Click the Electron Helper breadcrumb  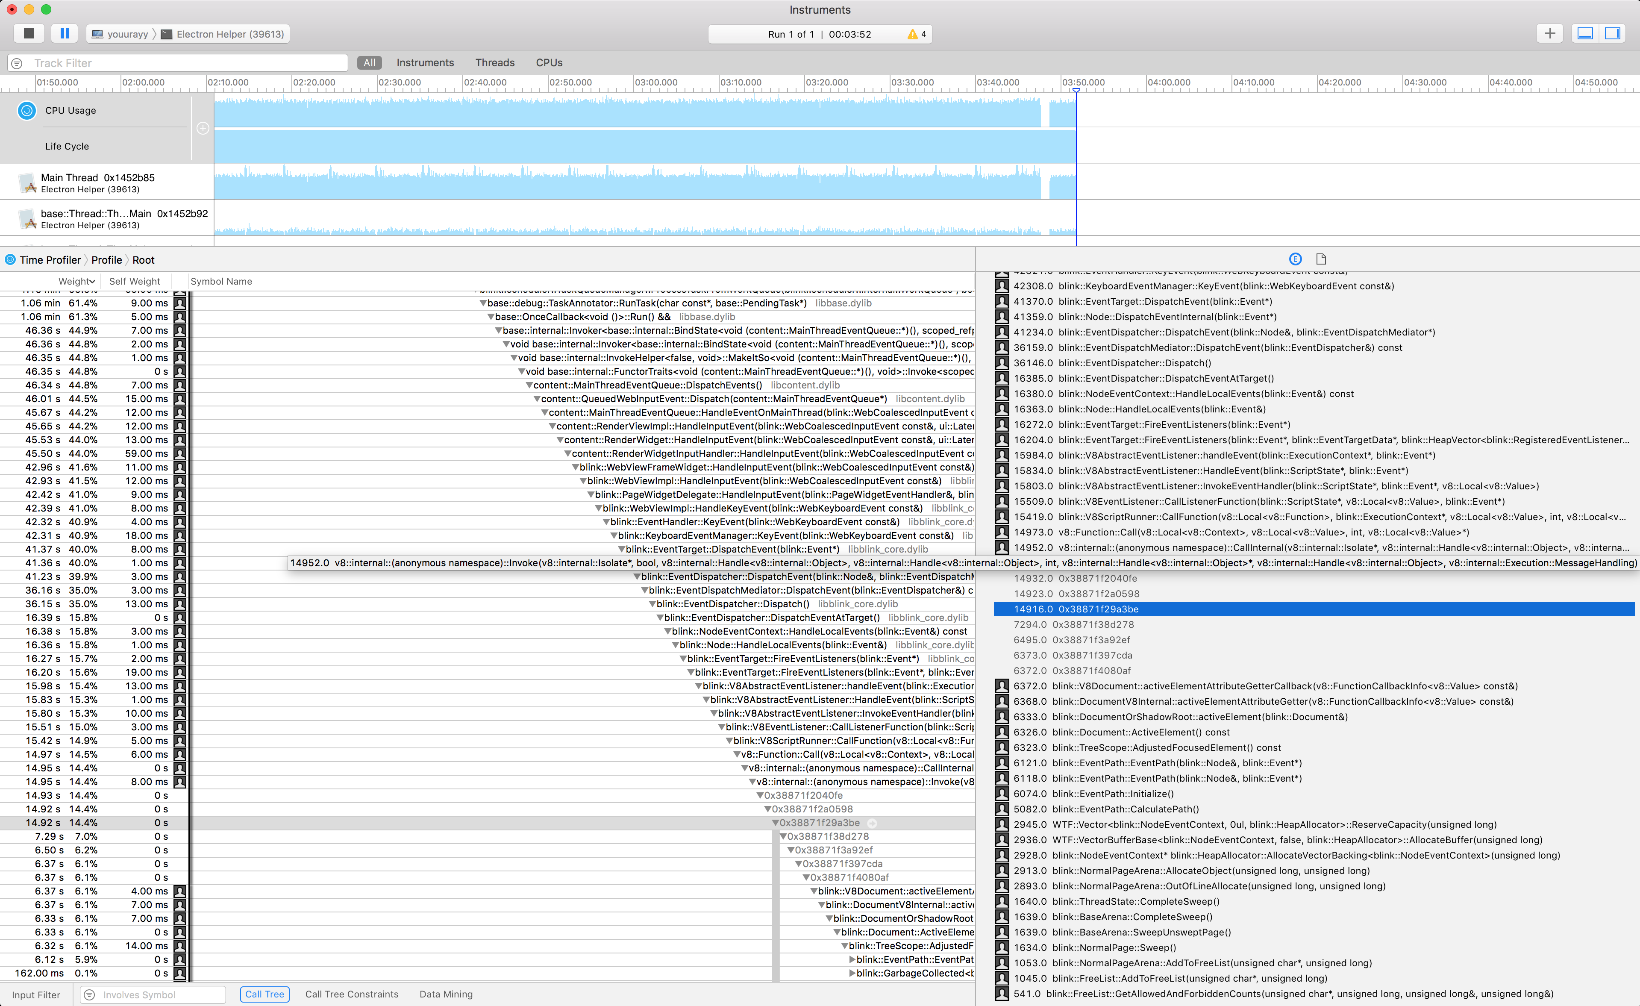[223, 34]
